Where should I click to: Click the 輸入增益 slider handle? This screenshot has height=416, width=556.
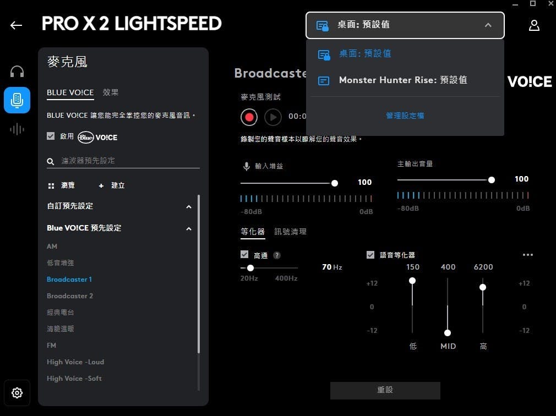(x=334, y=183)
